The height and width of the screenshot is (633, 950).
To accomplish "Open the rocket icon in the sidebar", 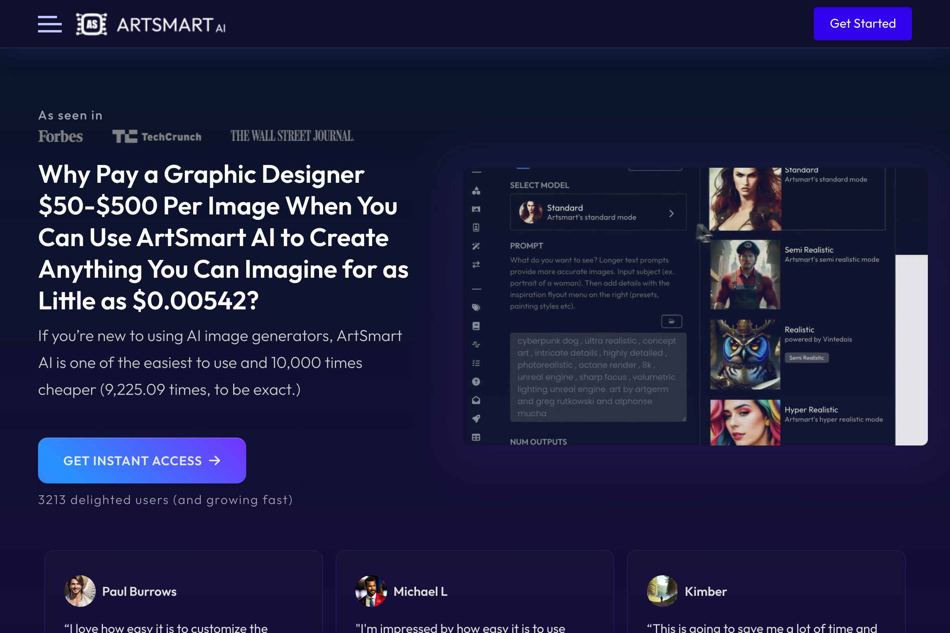I will click(477, 419).
